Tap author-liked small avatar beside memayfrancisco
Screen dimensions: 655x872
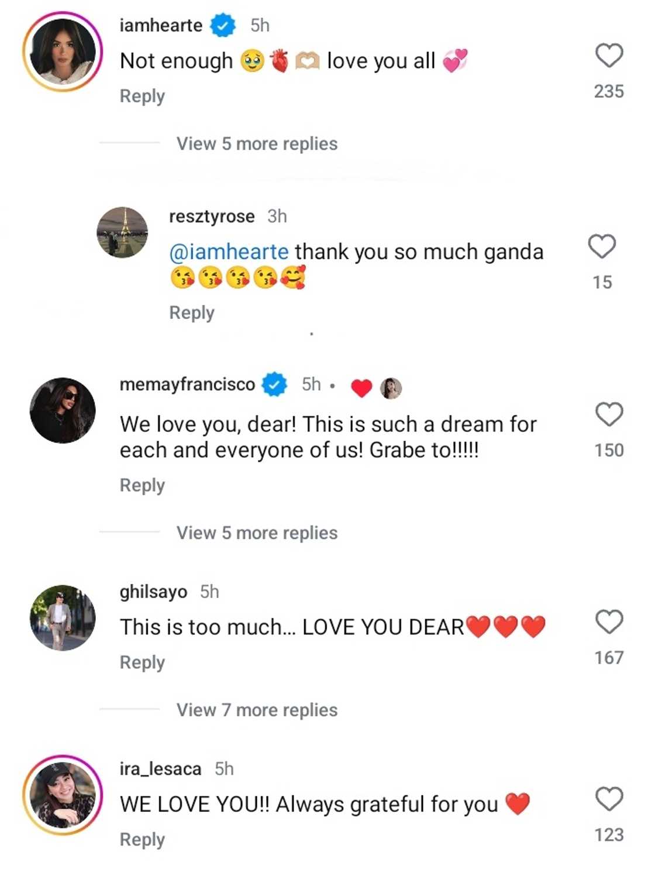coord(391,387)
